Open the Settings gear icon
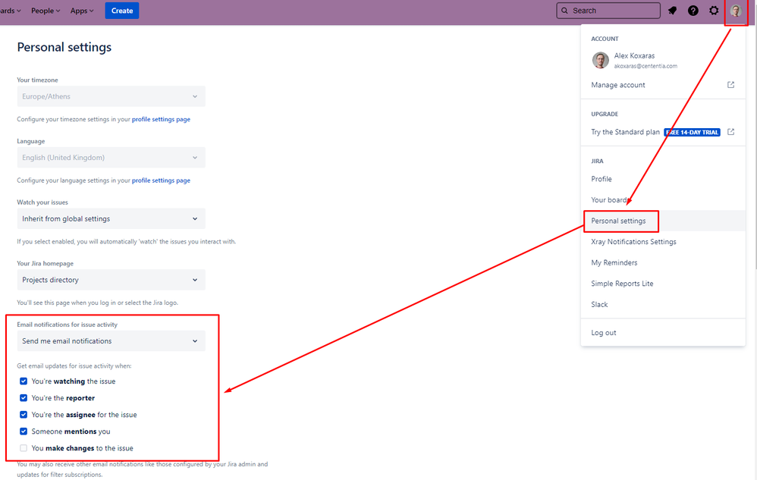Image resolution: width=757 pixels, height=480 pixels. (714, 10)
